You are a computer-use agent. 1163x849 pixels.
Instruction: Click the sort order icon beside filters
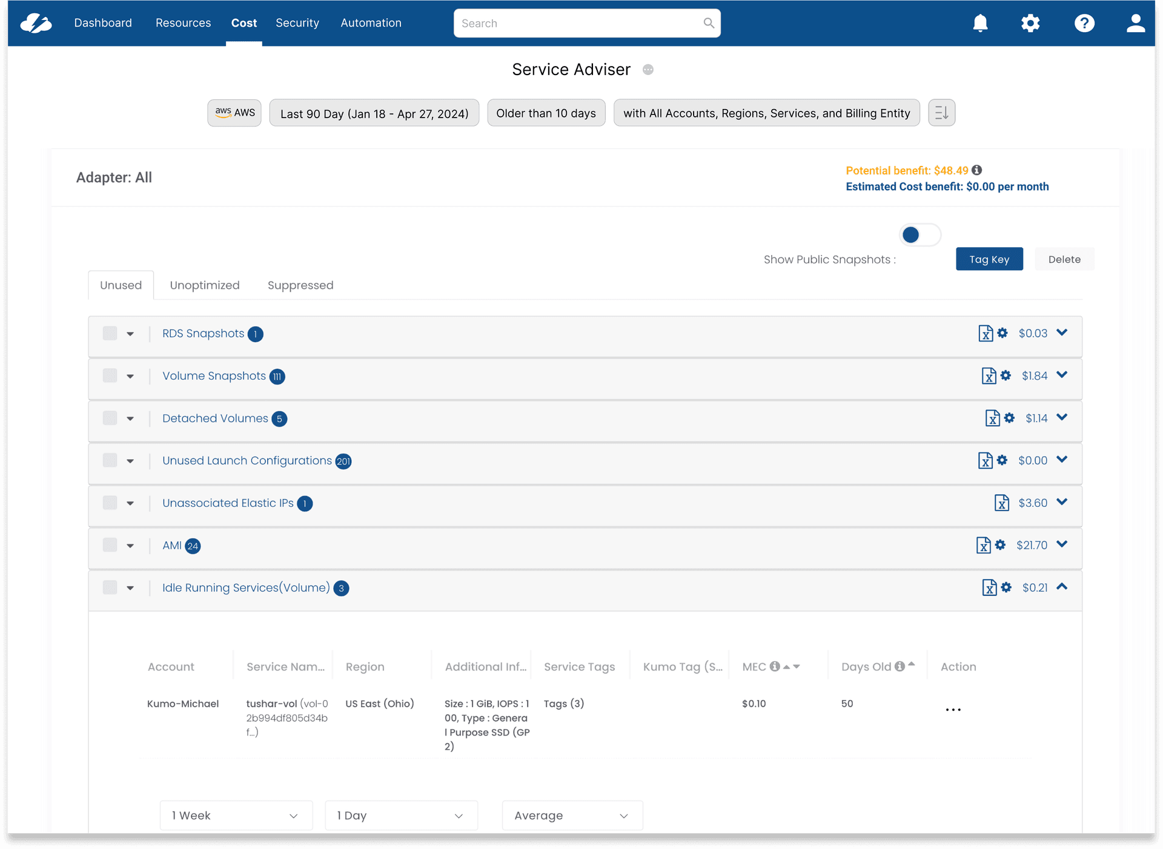point(941,113)
